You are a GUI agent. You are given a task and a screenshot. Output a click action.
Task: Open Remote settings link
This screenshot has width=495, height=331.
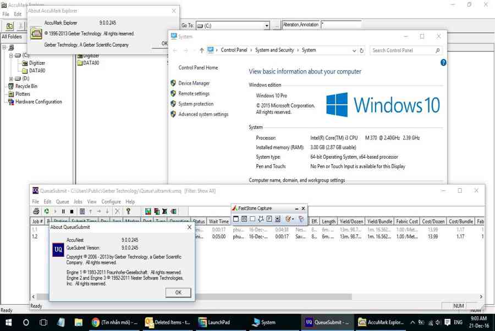click(x=194, y=93)
